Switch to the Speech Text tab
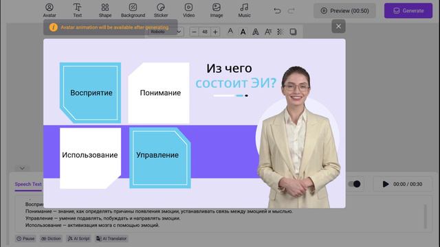This screenshot has height=247, width=440. coord(28,185)
